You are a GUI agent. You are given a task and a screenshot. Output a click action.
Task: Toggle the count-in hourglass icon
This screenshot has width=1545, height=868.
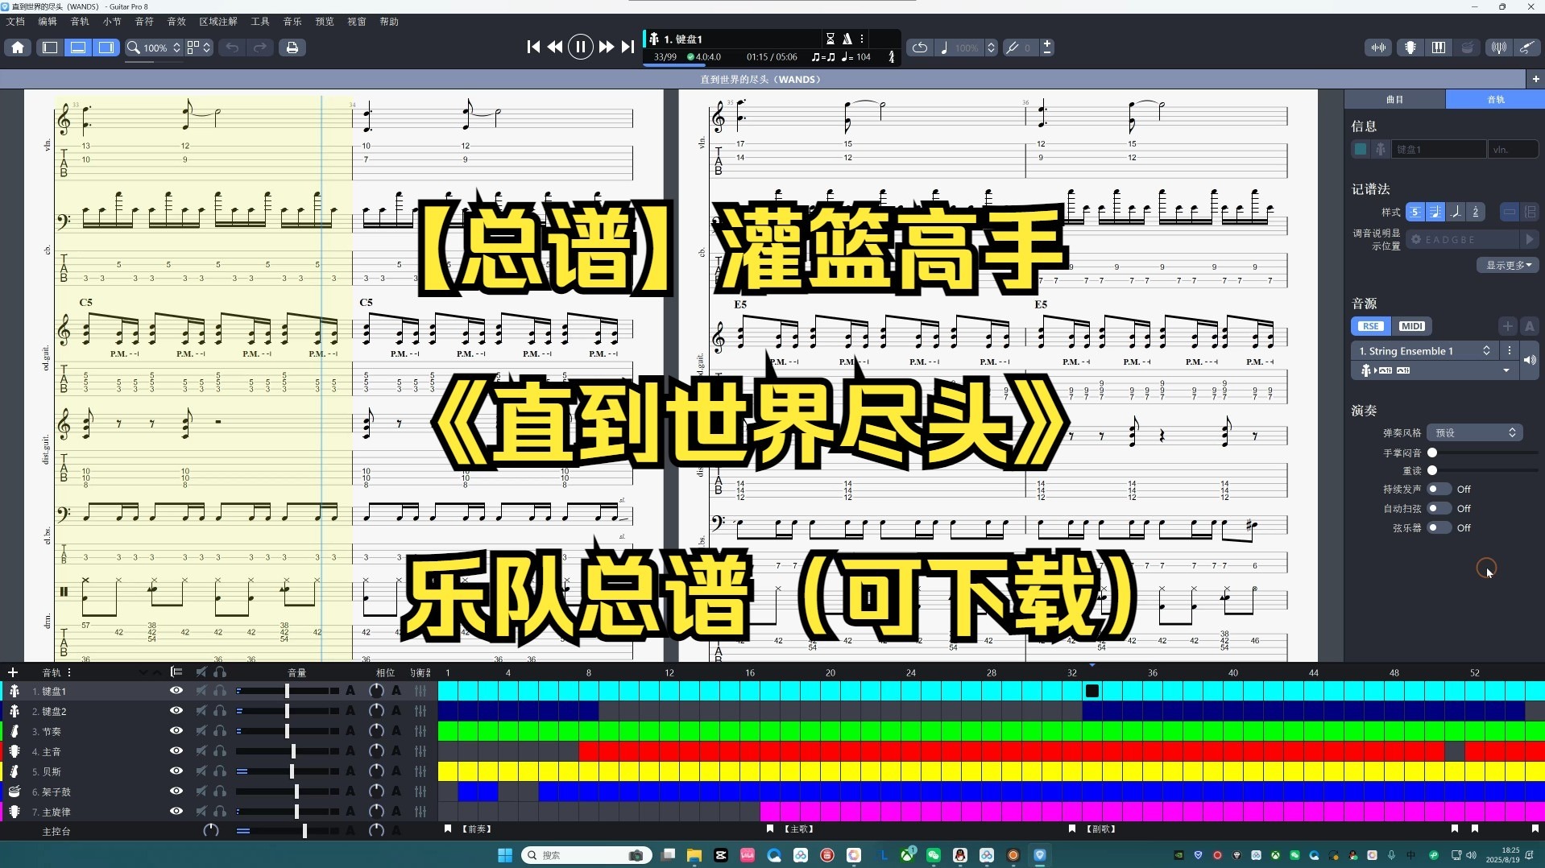pos(830,39)
